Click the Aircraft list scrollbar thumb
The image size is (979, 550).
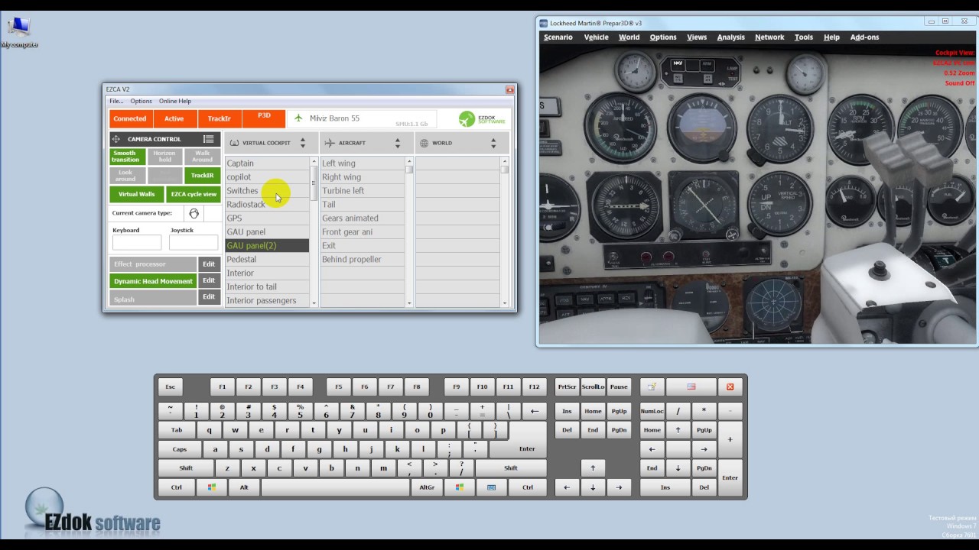[409, 170]
